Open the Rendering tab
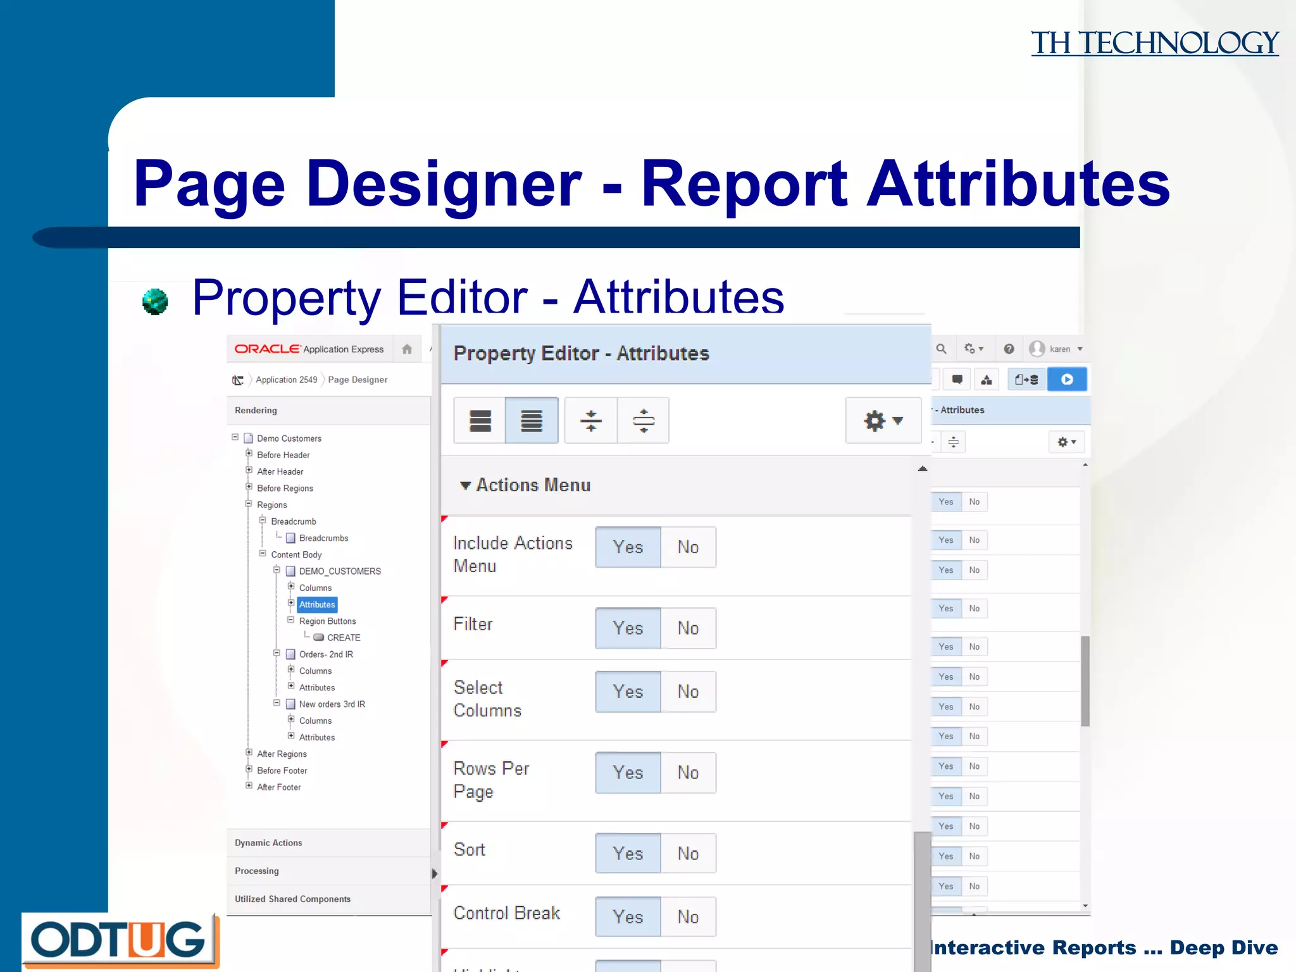 point(328,411)
